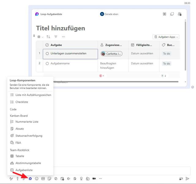Click the 'Unterlagen zusammenstellen' task cell
196x184 pixels.
pos(70,54)
